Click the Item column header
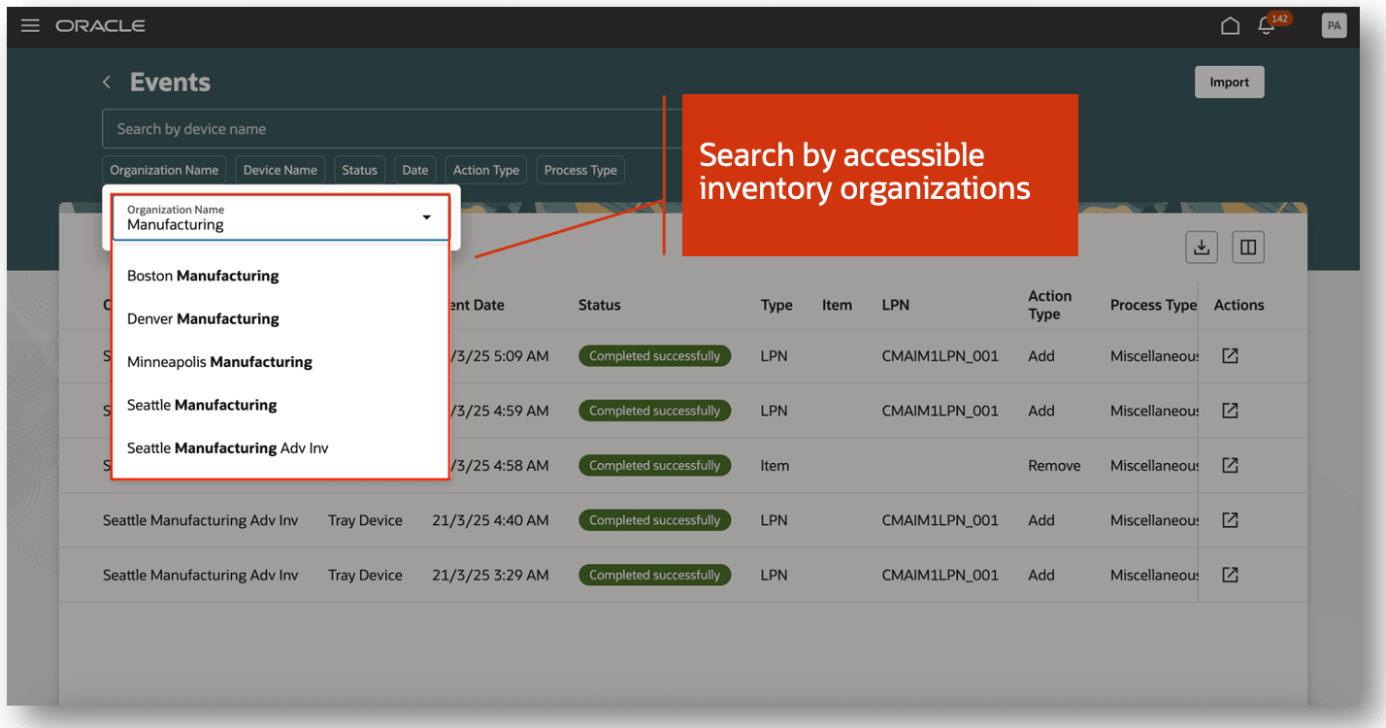1386x728 pixels. 837,305
